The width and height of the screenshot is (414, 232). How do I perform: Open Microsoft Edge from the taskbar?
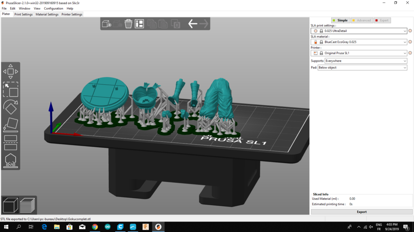point(44,227)
